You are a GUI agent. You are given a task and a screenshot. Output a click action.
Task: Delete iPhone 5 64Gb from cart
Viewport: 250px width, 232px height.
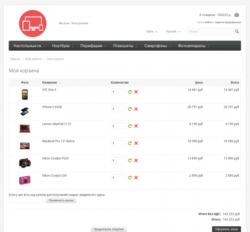(136, 109)
